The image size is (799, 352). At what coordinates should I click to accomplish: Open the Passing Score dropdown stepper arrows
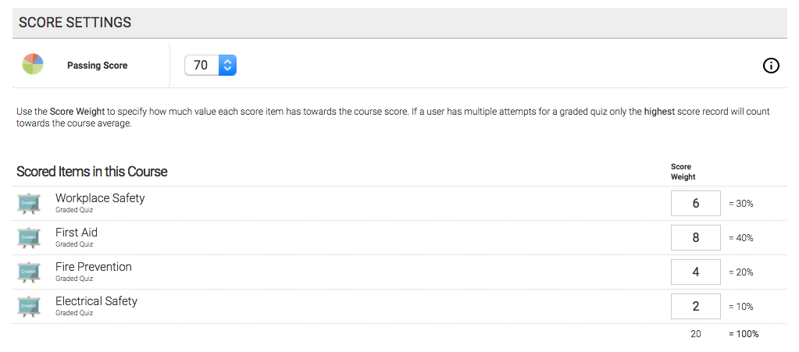click(x=228, y=66)
